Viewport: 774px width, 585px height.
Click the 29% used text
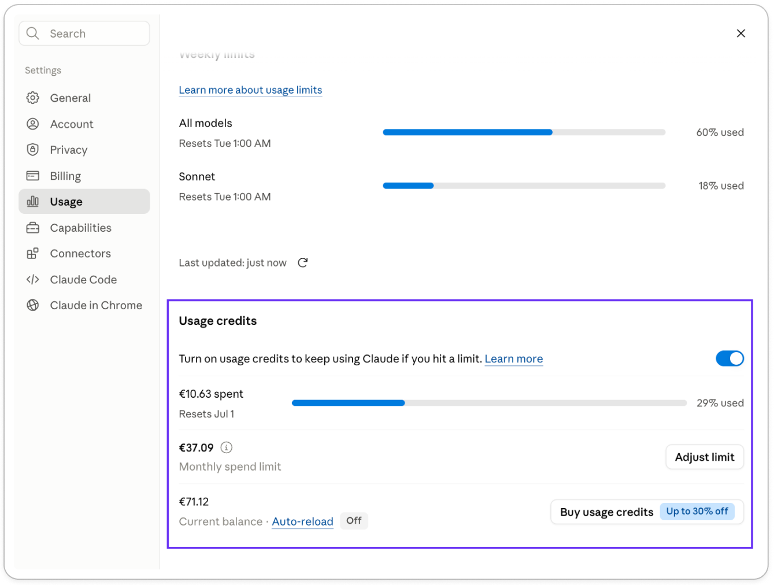[x=720, y=403]
